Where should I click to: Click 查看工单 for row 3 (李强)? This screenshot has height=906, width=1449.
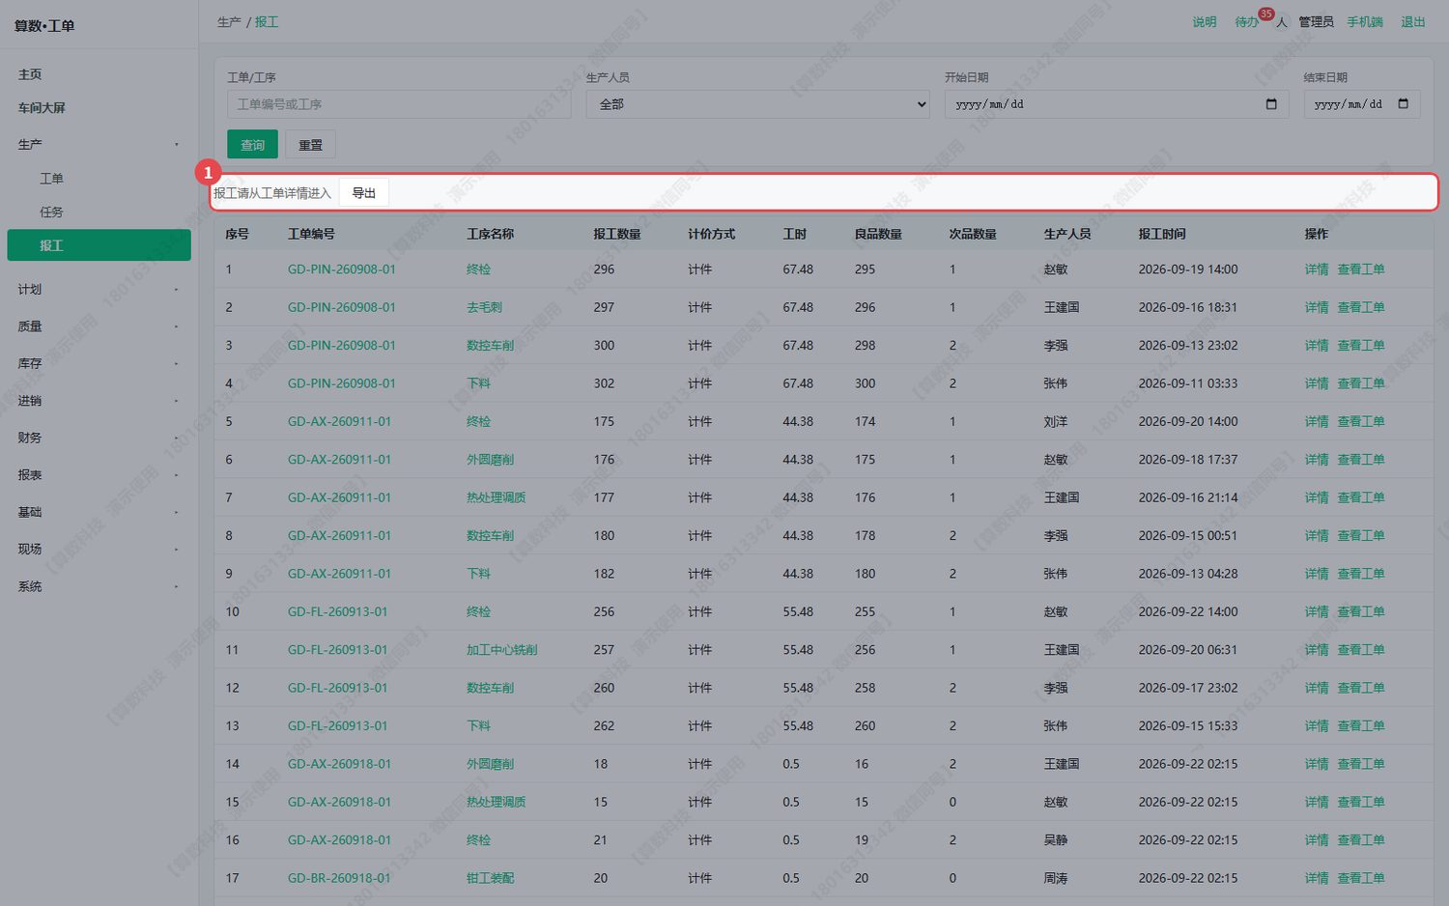1360,345
